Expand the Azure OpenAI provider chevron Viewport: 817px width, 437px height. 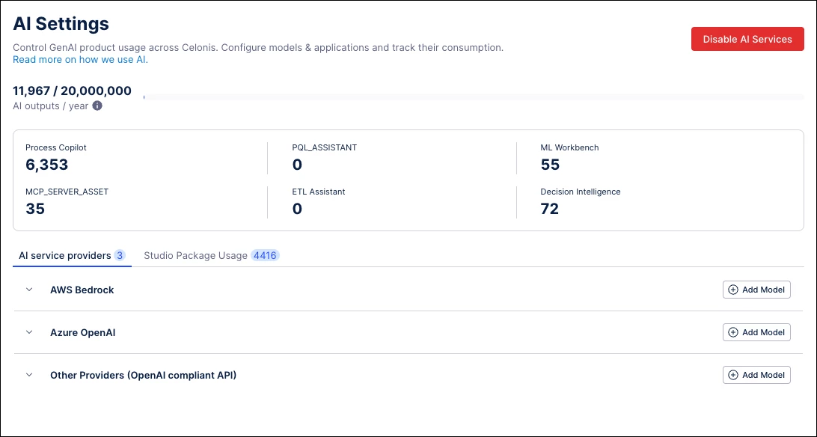coord(29,332)
